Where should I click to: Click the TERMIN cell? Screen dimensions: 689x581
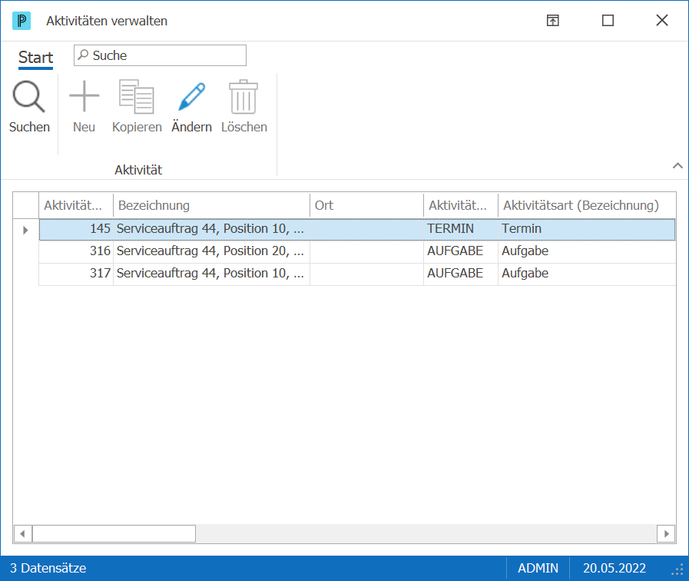[x=461, y=229]
